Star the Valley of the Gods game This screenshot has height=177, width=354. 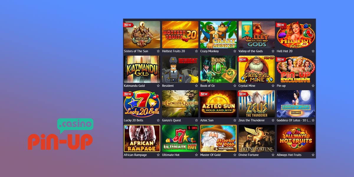[x=273, y=51]
